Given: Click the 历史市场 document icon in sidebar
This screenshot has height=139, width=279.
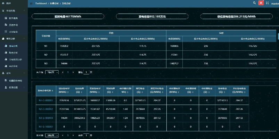Looking at the screenshot, I should click(6, 25).
